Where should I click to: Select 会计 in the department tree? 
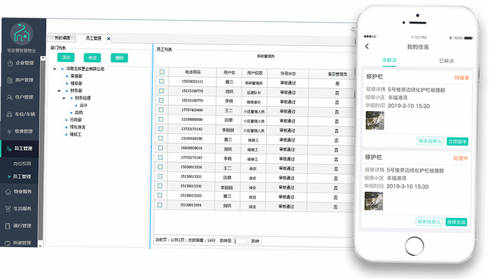[84, 105]
